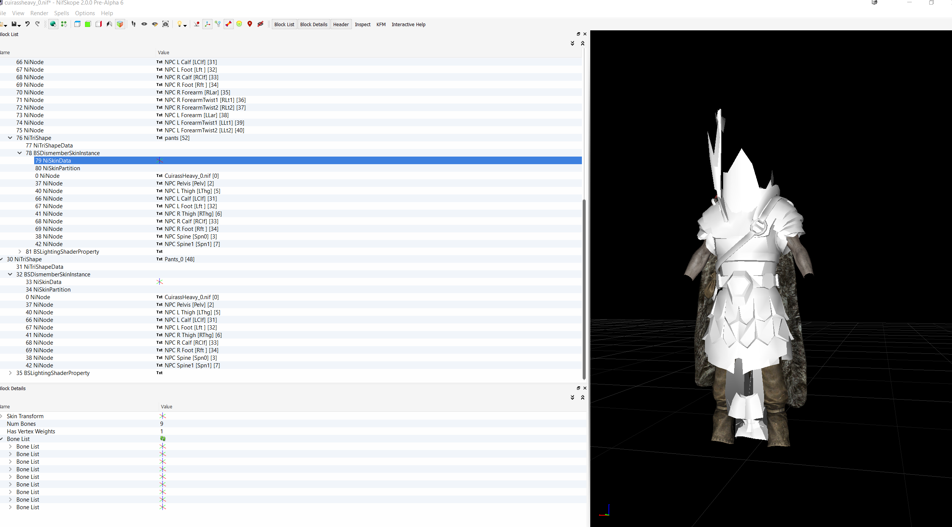
Task: Redo the last undone action
Action: [38, 24]
